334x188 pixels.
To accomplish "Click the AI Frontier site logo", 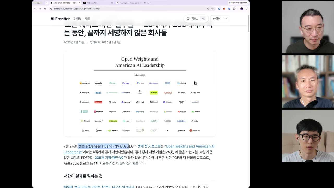I will click(x=60, y=19).
